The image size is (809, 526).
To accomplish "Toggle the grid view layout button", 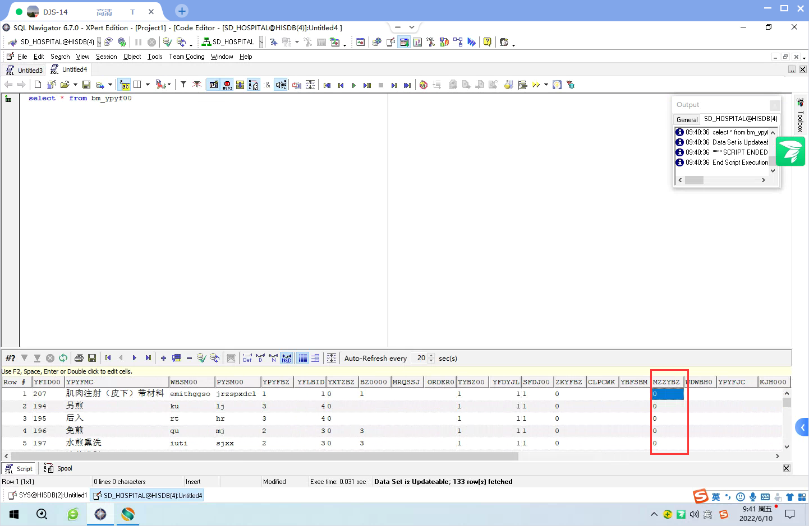I will (303, 359).
